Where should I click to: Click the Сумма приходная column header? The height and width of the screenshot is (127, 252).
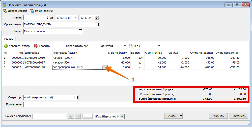pos(202,53)
